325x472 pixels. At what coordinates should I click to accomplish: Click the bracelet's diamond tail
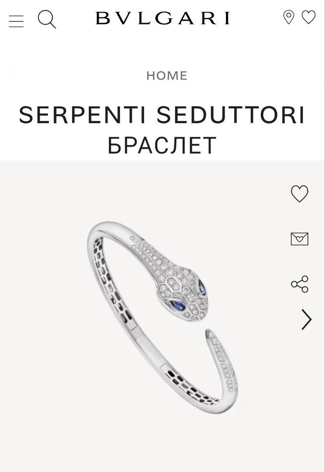(x=222, y=358)
